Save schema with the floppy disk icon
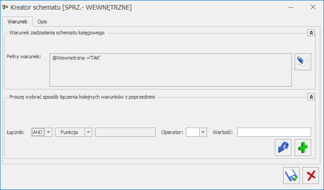The width and height of the screenshot is (324, 190). (291, 175)
